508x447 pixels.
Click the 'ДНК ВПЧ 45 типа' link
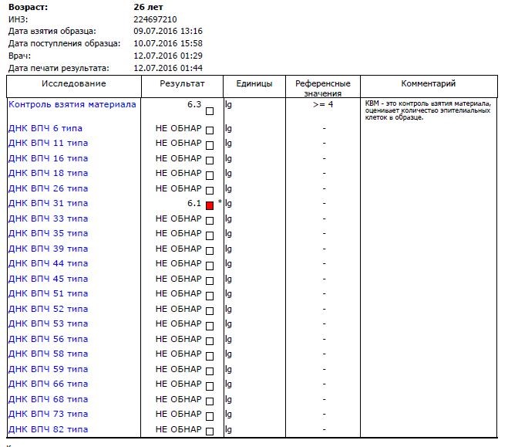pos(48,279)
